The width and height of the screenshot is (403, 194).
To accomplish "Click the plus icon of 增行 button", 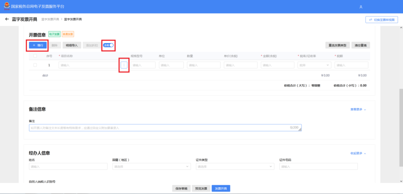I will pyautogui.click(x=34, y=45).
